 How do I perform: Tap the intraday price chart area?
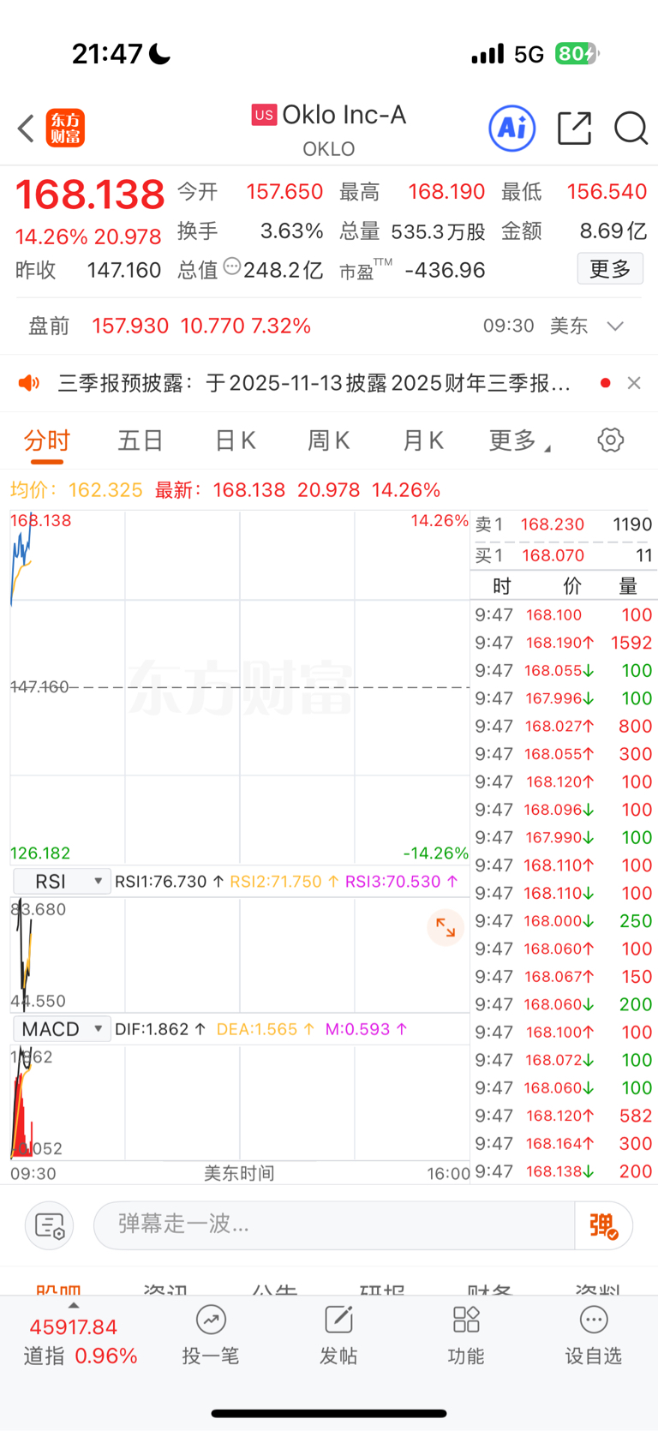tap(240, 687)
